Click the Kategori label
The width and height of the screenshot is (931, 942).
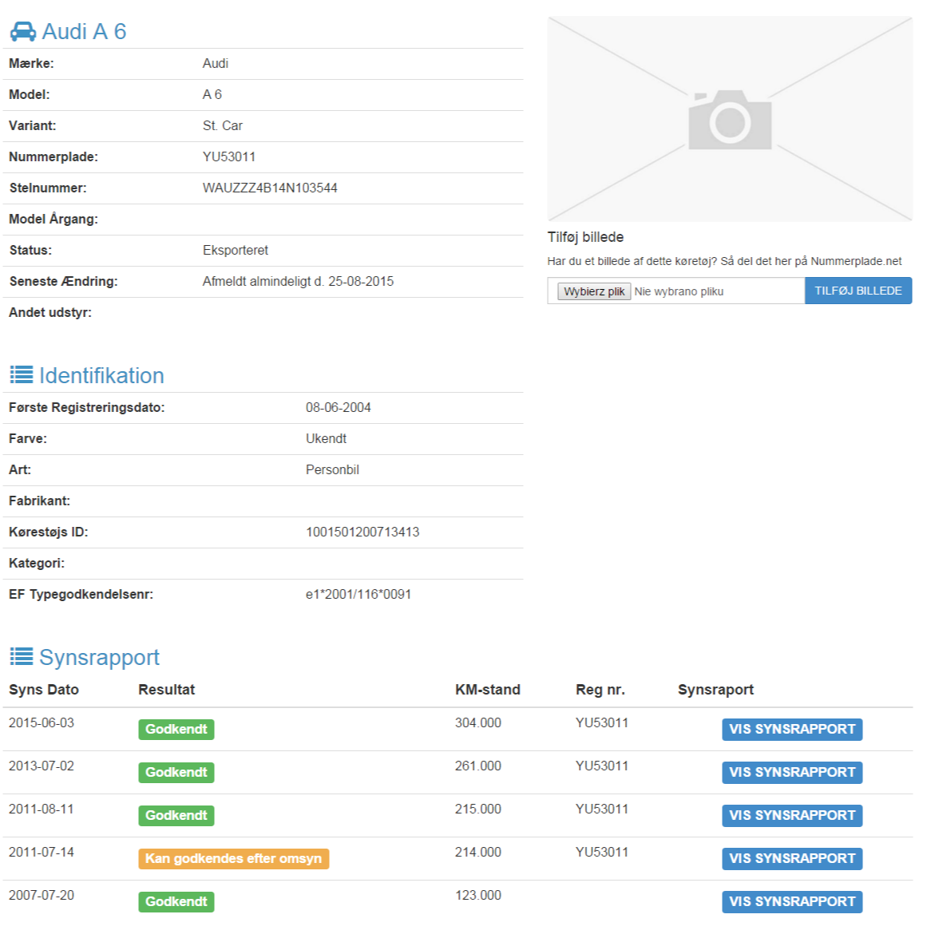[37, 564]
